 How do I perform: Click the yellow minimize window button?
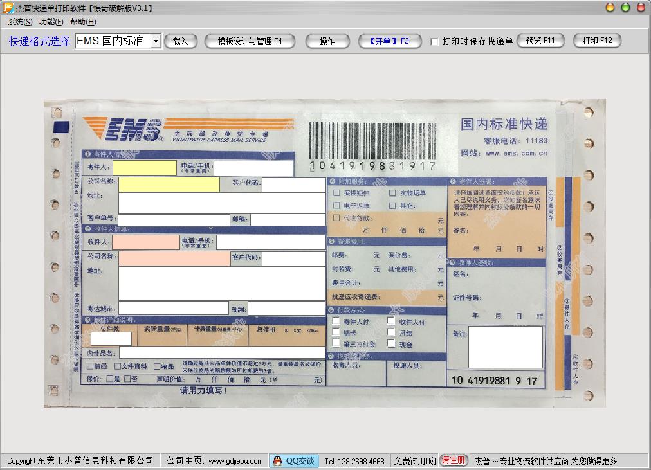pyautogui.click(x=610, y=8)
